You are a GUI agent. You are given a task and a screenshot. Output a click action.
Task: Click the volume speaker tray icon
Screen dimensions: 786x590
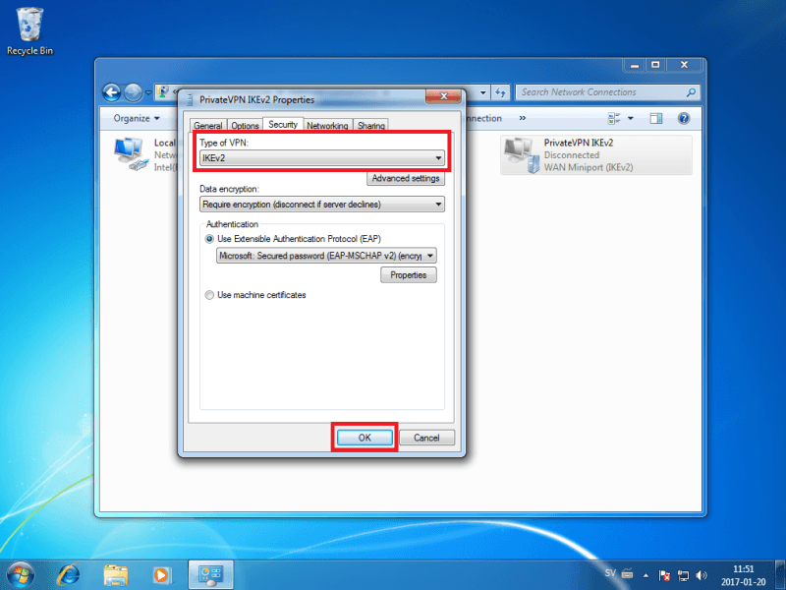[x=702, y=575]
